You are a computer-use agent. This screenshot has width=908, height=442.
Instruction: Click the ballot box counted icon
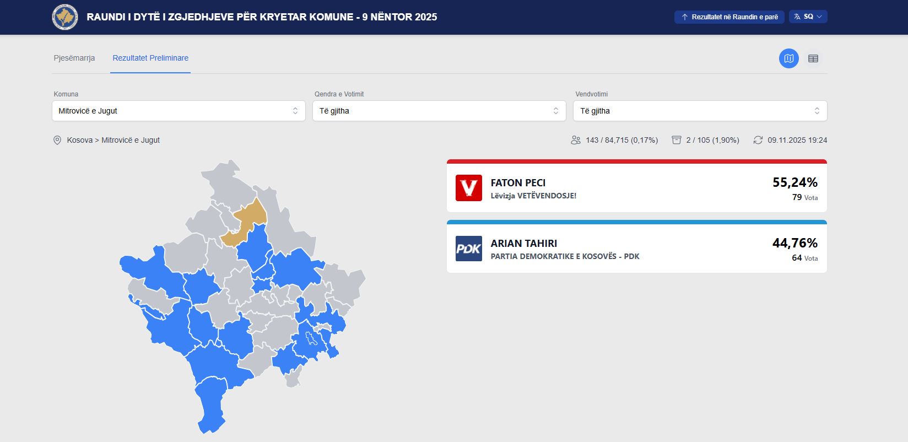point(676,141)
